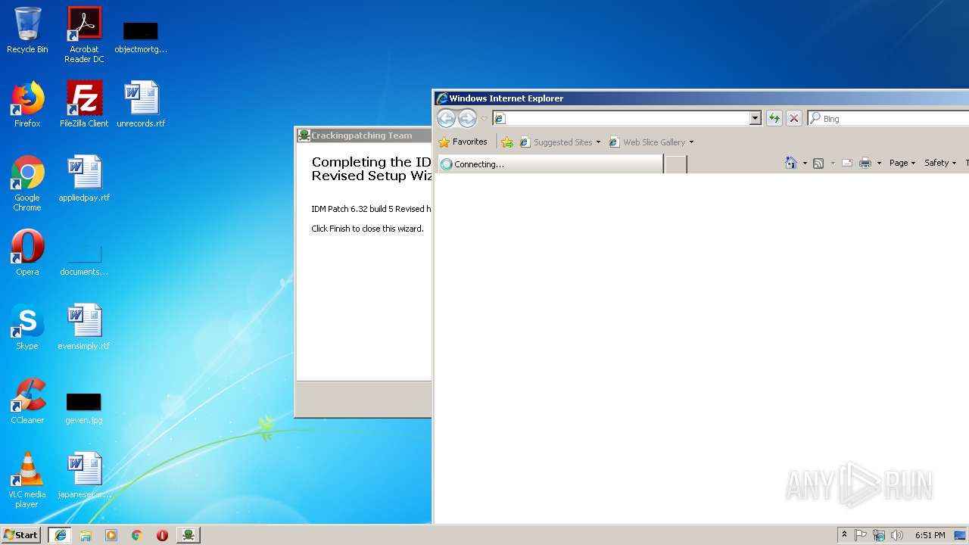
Task: Open Windows Explorer folder on taskbar
Action: 86,535
